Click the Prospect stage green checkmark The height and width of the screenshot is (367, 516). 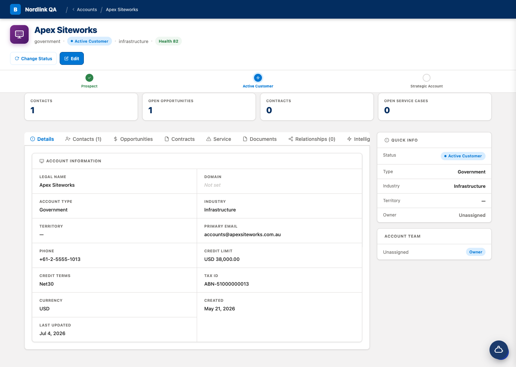coord(90,77)
